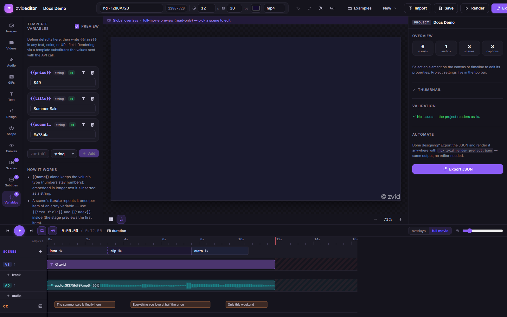Screen dimensions: 507x317
Task: Open the Canvas panel in sidebar
Action: 11,148
